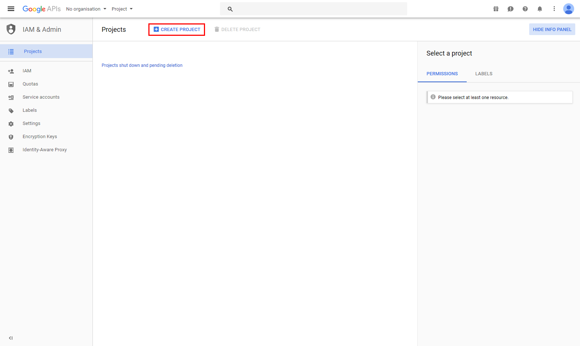Focus the top search input field

tap(313, 9)
